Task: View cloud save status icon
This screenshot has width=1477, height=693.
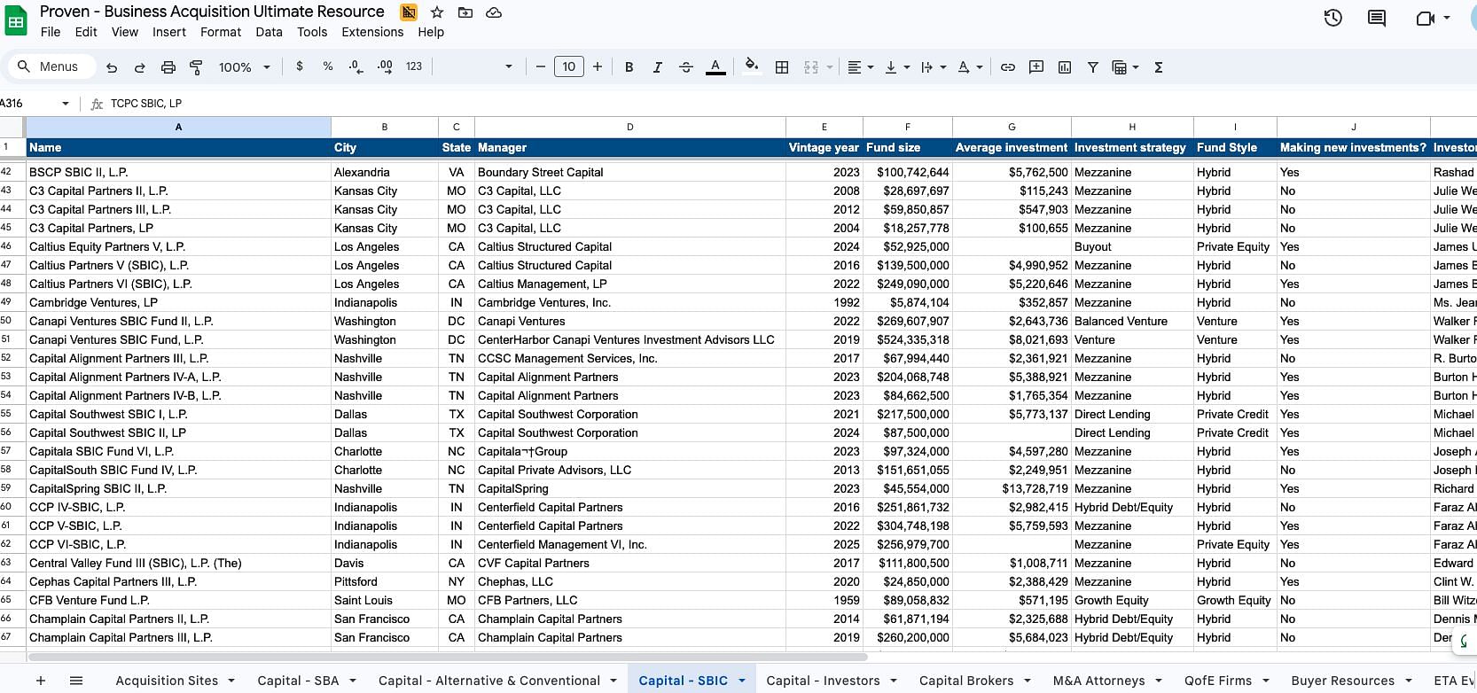Action: 494,12
